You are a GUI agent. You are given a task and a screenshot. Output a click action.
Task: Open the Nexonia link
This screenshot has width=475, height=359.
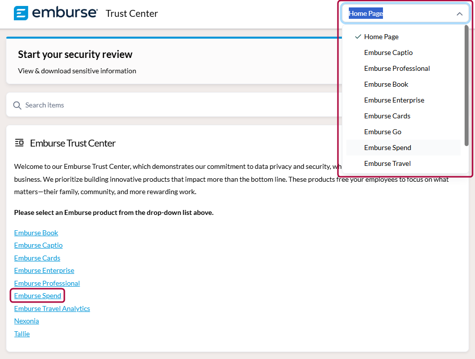click(x=26, y=320)
